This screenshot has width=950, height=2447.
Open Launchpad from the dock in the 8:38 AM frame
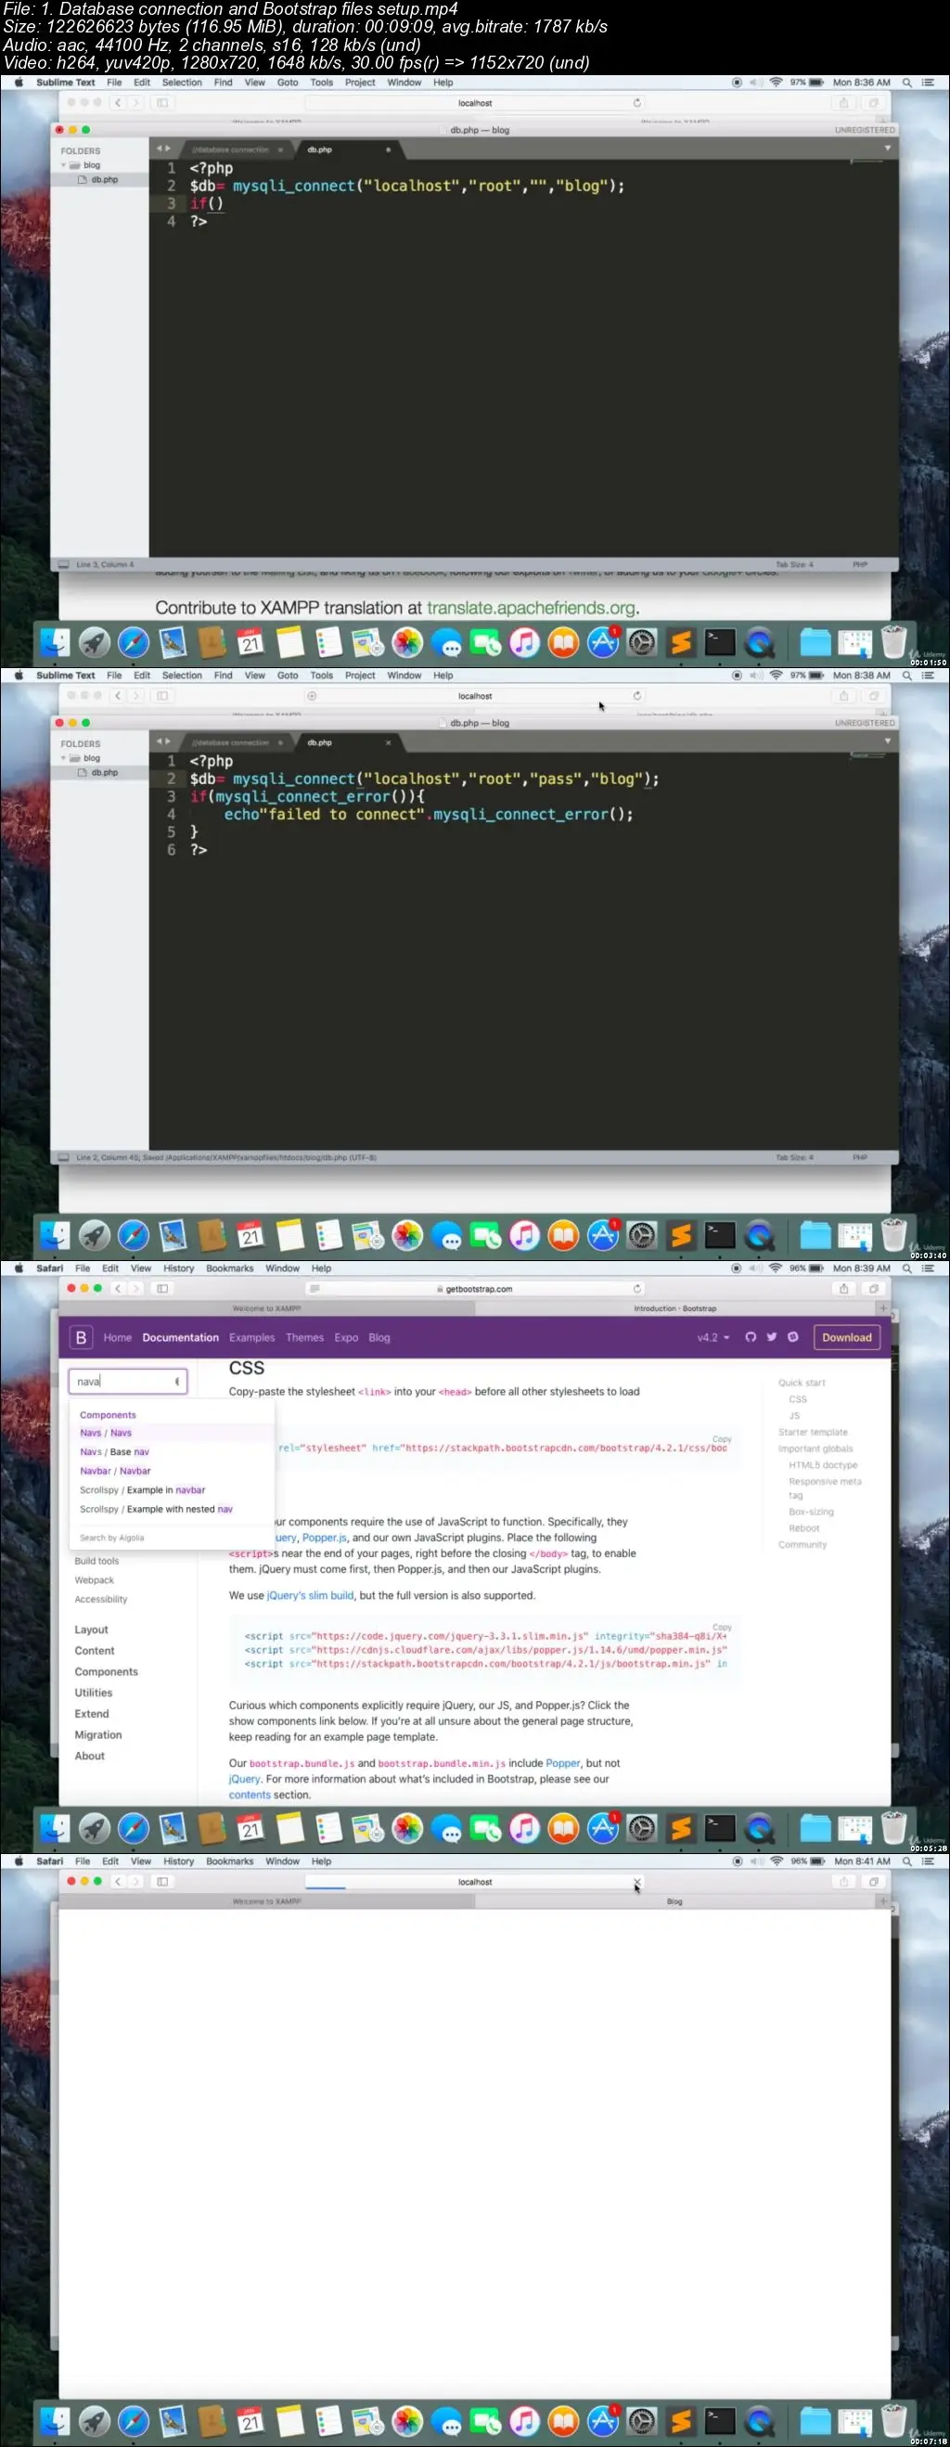(94, 1236)
